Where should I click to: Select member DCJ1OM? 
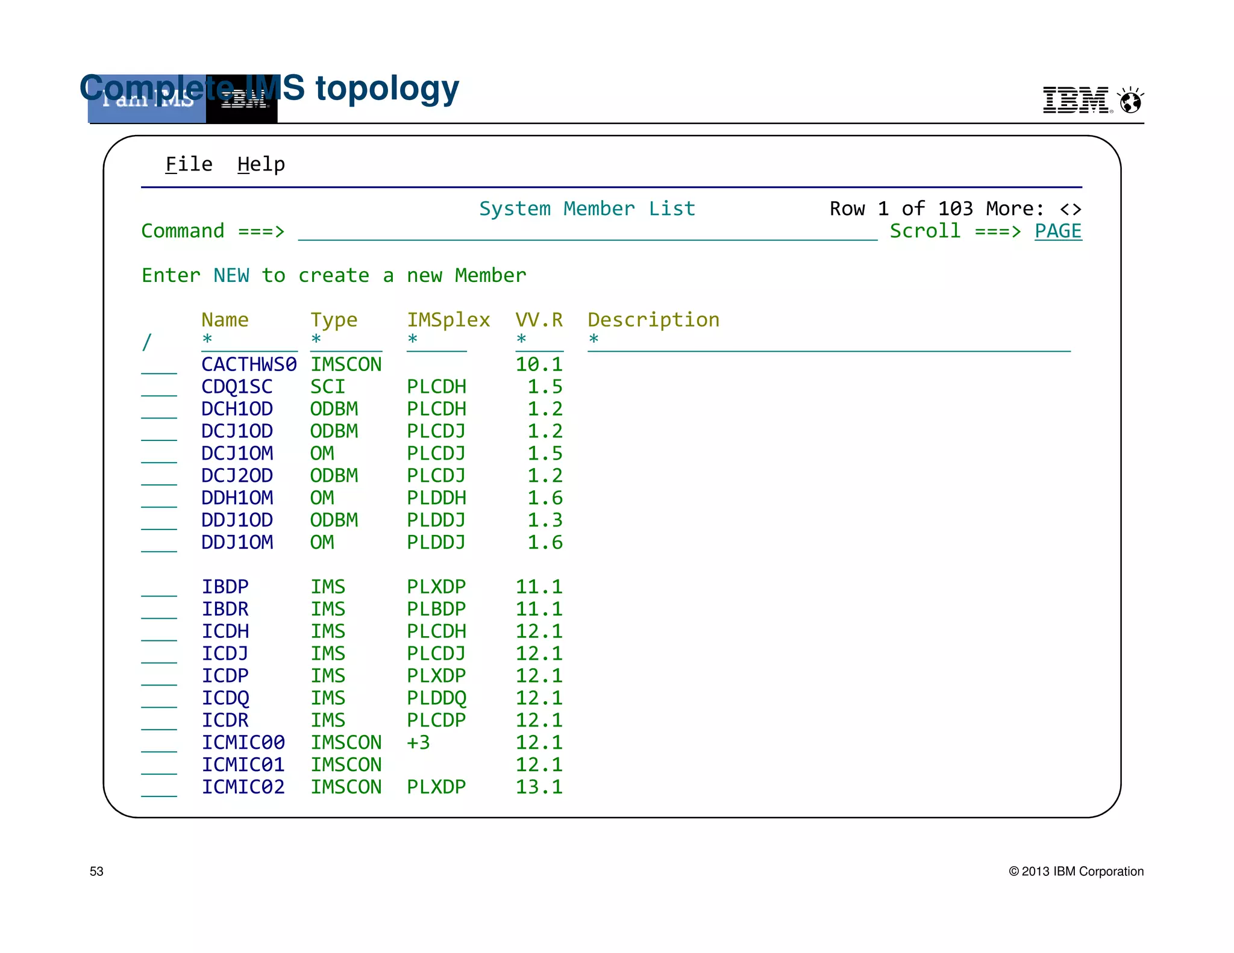point(237,454)
